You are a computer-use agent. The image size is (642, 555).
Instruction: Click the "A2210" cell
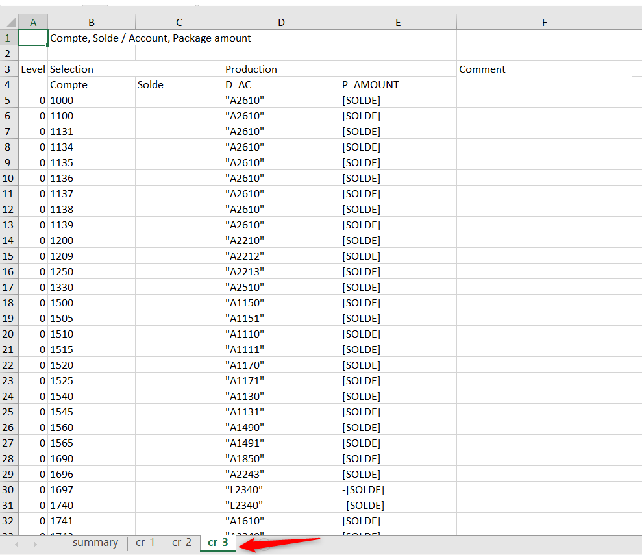(x=281, y=240)
